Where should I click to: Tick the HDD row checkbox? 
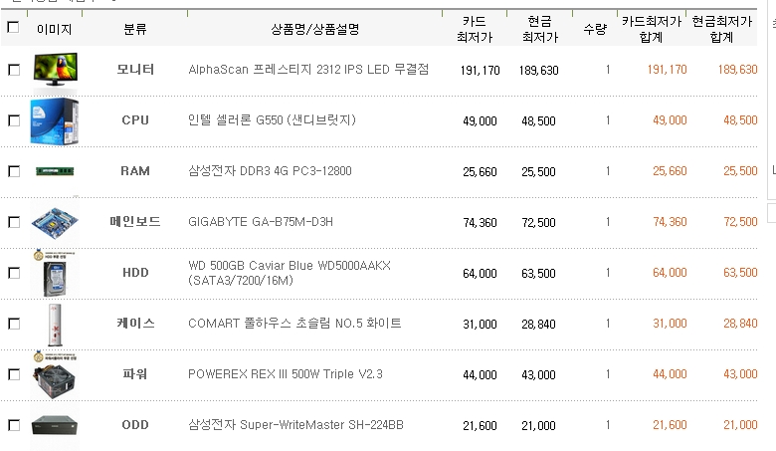[x=14, y=273]
